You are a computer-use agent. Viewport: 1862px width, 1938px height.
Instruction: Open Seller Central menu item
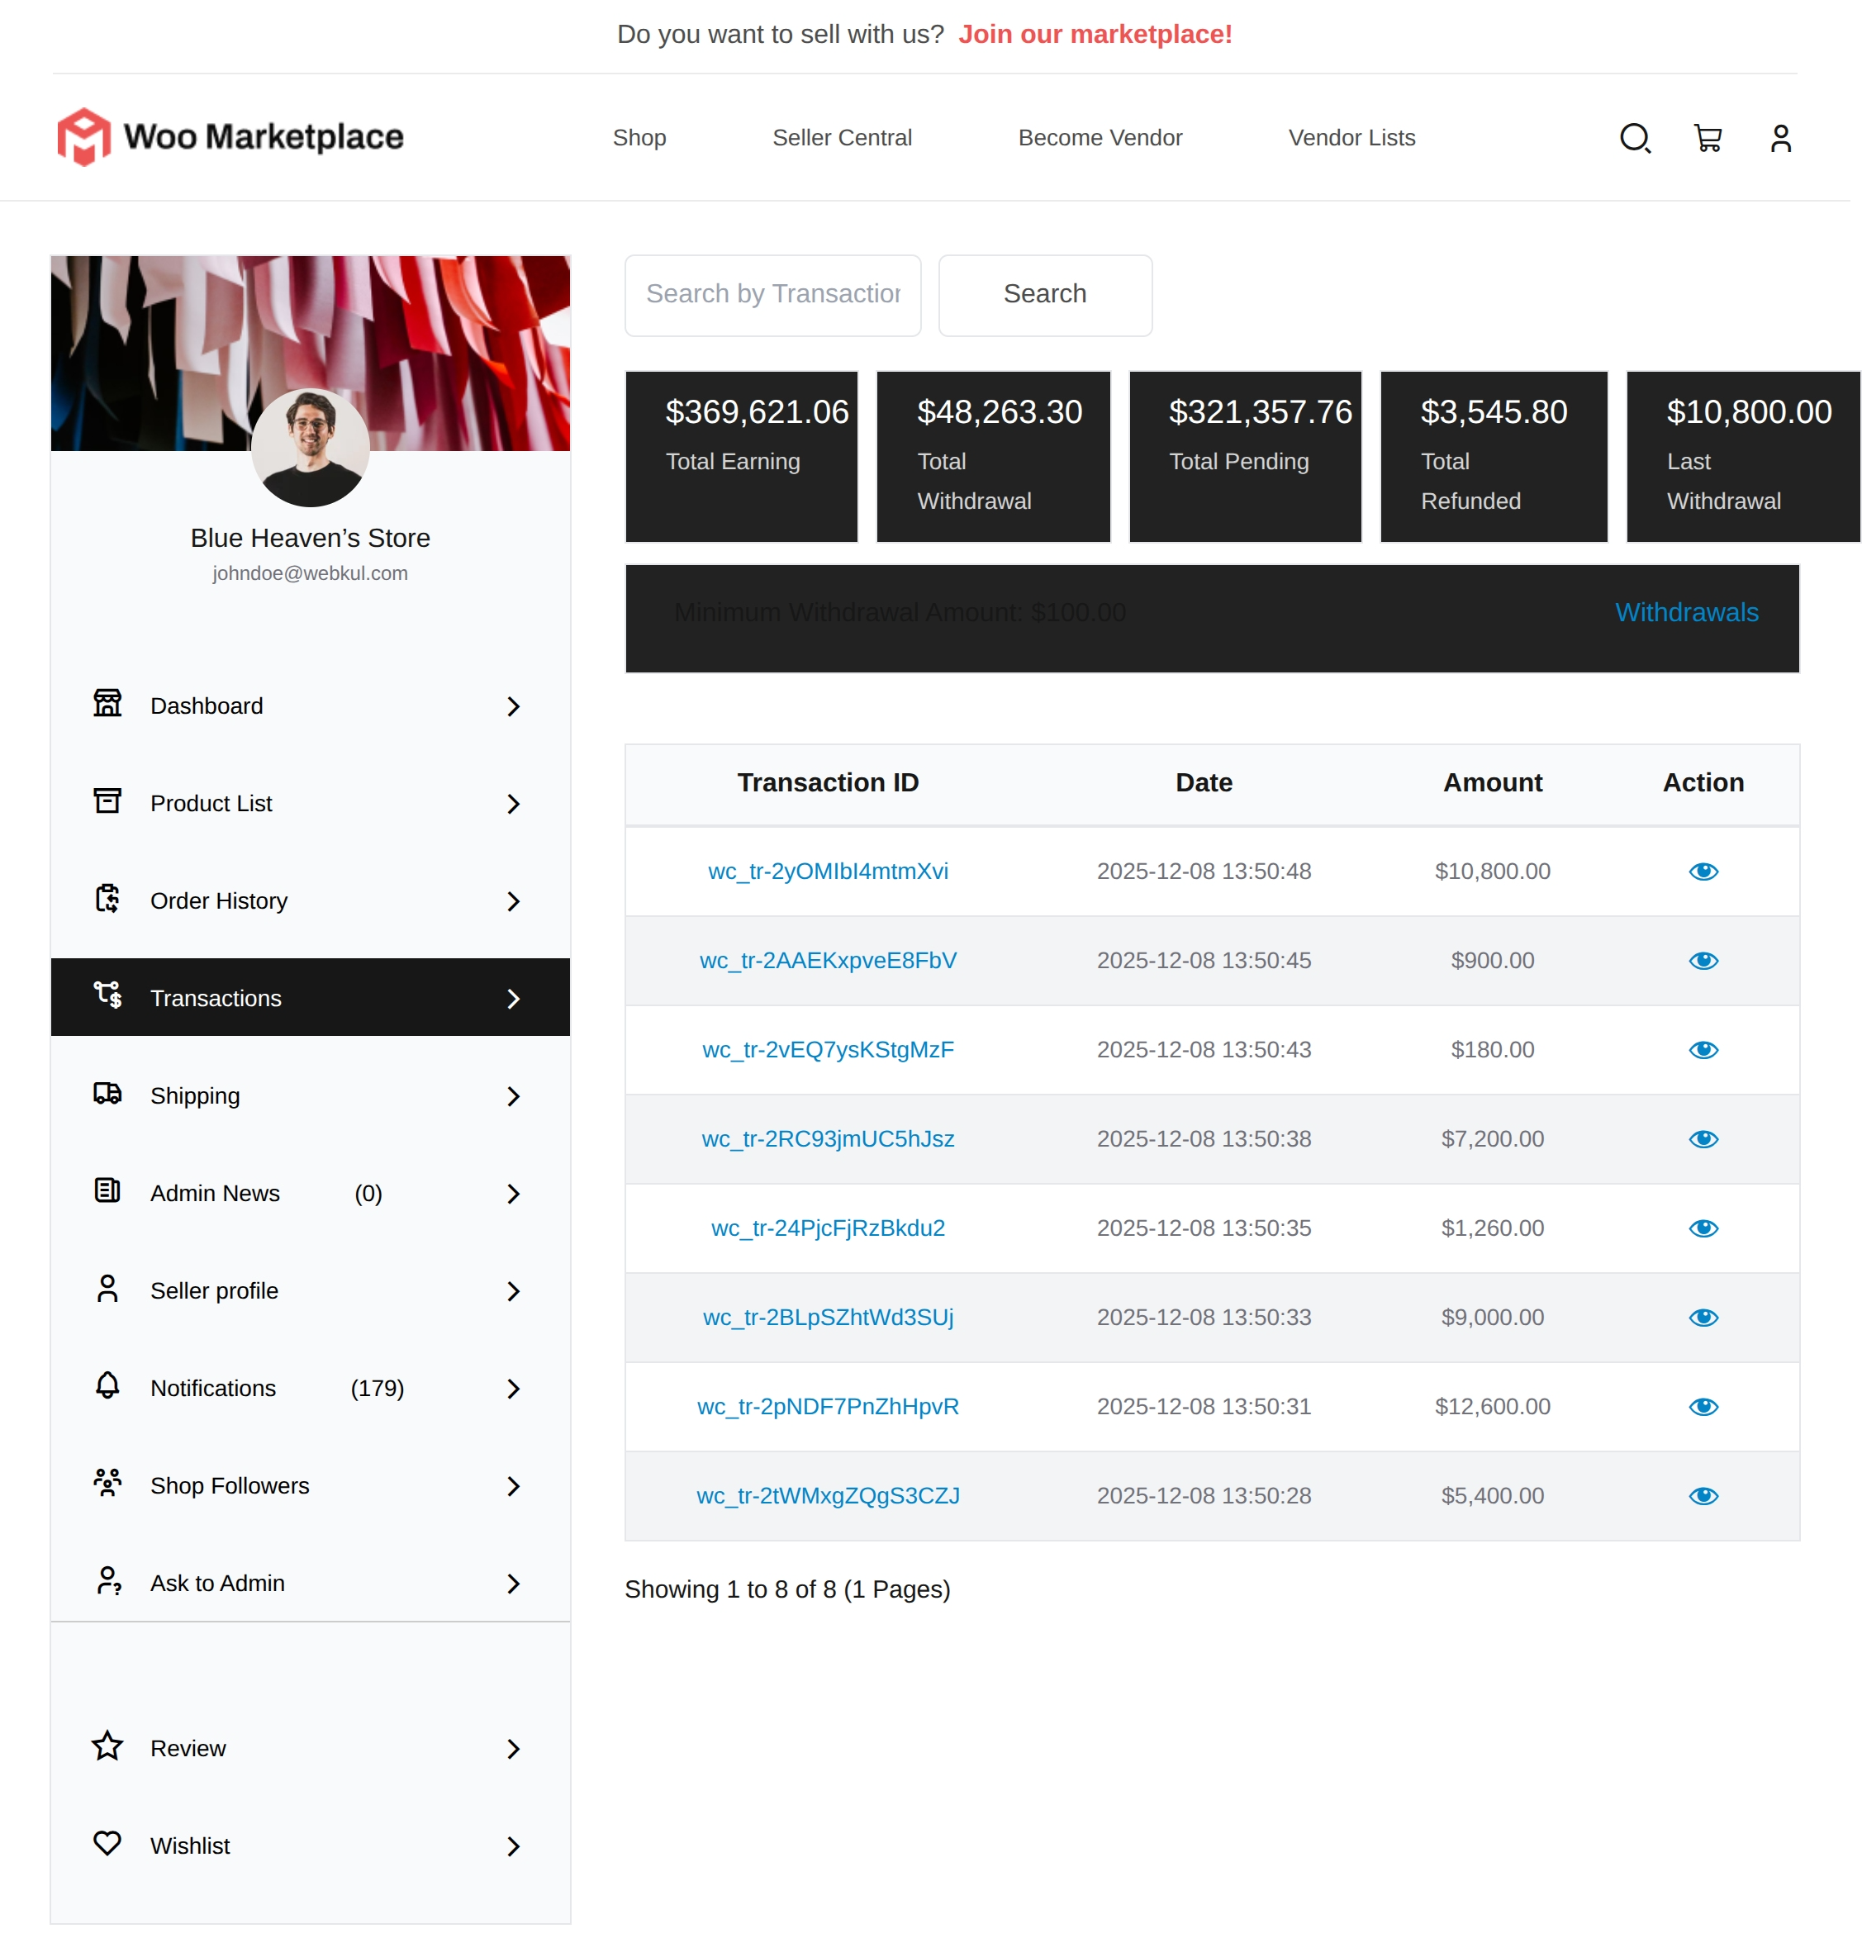click(x=842, y=137)
